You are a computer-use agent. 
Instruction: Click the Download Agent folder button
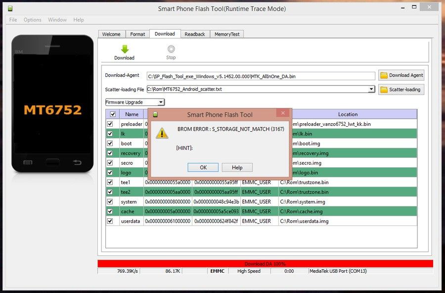(401, 75)
